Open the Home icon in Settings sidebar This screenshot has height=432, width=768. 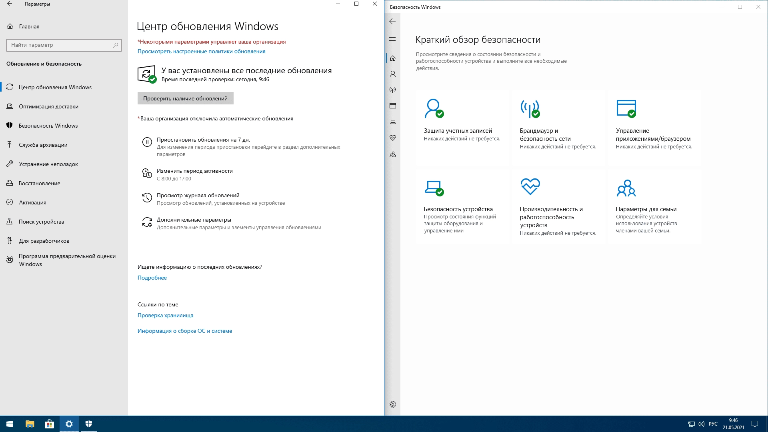10,26
